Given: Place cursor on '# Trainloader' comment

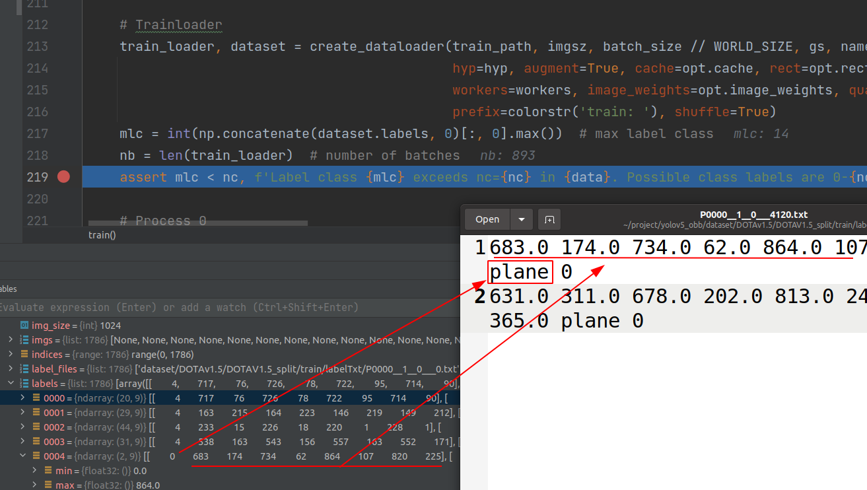Looking at the screenshot, I should (171, 25).
